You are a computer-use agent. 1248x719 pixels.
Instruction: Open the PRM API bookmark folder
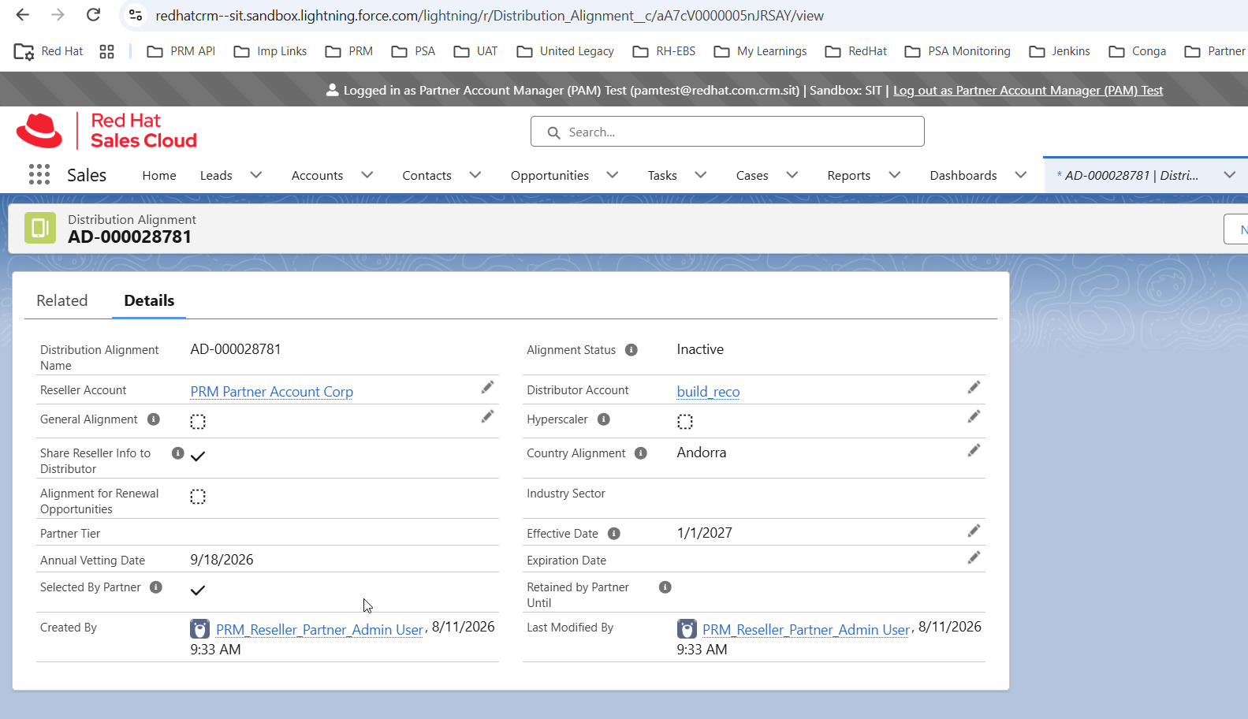pos(181,51)
